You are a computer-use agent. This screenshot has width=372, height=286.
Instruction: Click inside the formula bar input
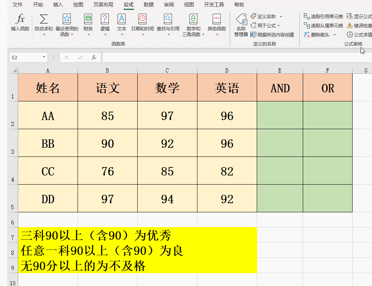point(237,57)
